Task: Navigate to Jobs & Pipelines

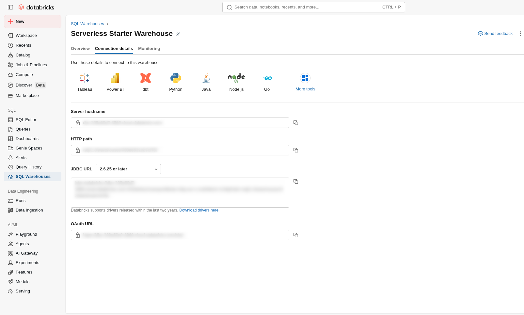Action: [33, 65]
